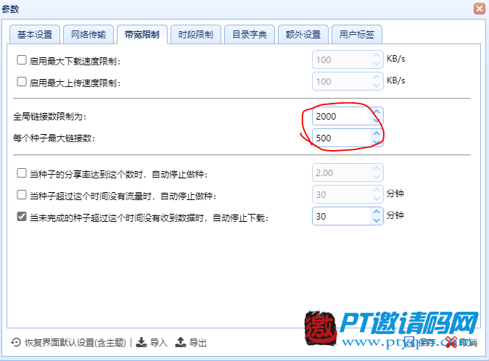Enable 启用最大上传速度限制 checkbox

click(22, 82)
